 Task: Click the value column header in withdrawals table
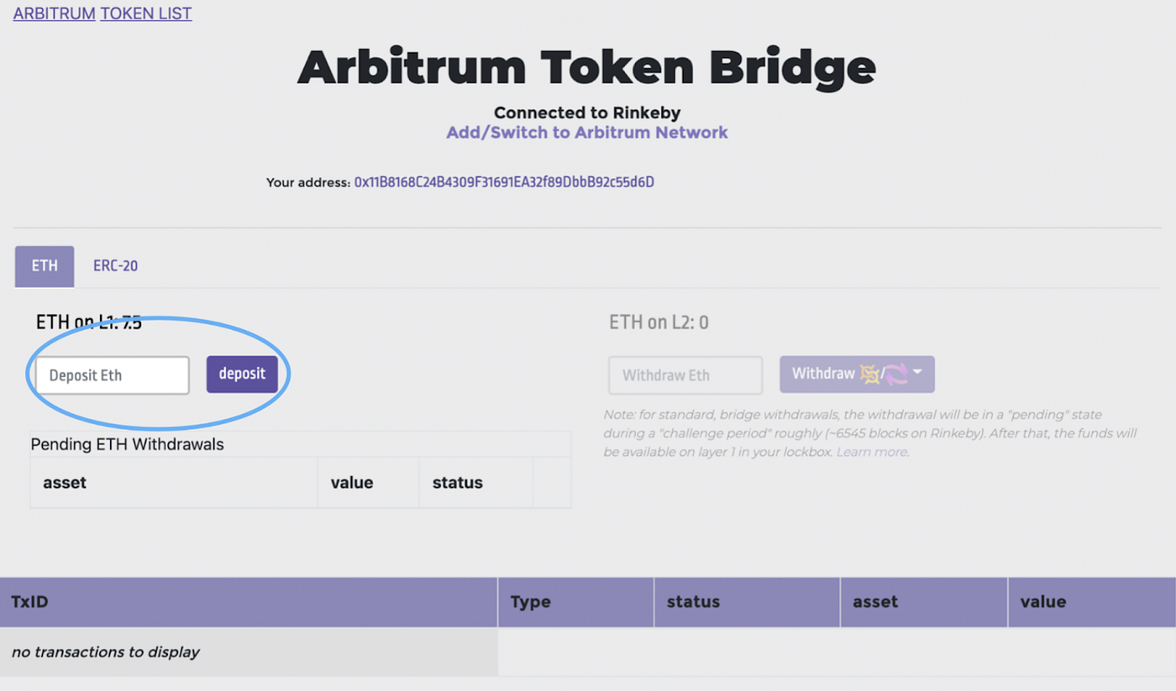click(x=354, y=482)
